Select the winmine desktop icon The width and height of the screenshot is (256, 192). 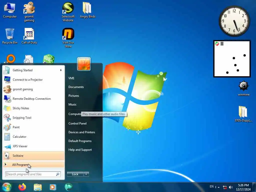pyautogui.click(x=243, y=88)
